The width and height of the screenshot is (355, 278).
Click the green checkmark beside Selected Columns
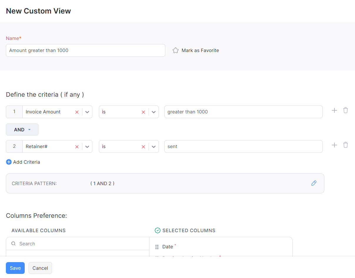[x=158, y=230]
